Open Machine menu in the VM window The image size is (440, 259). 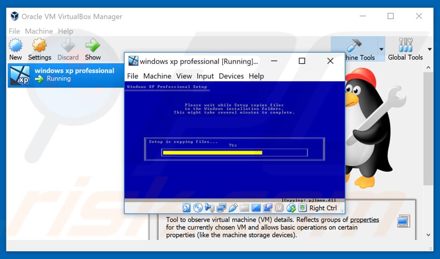coord(157,76)
